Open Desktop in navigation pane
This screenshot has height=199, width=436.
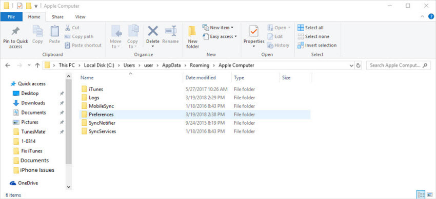click(26, 94)
